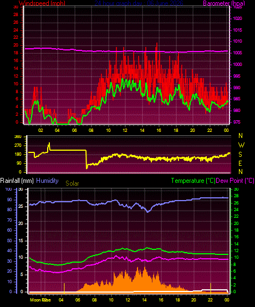Click hour label 18 on top chart
Viewport: 255px width, 307px height.
point(176,130)
